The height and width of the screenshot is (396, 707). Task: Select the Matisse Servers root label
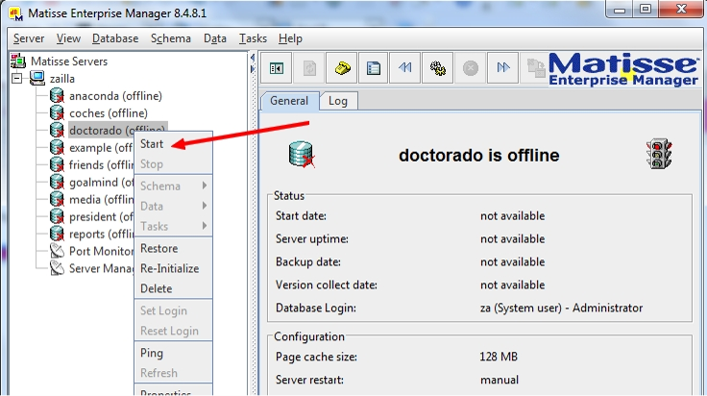pos(69,61)
